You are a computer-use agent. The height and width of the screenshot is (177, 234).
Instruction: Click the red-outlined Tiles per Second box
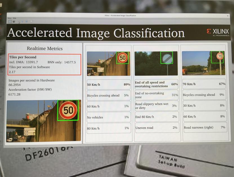pyautogui.click(x=44, y=65)
